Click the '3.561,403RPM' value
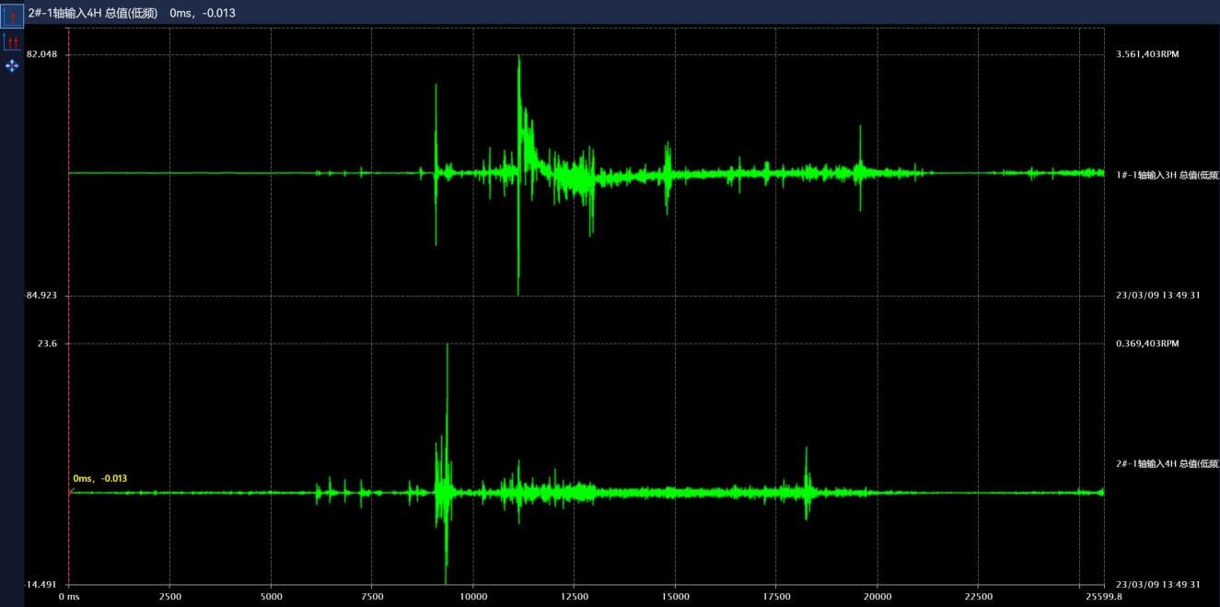Screen dimensions: 1220x607 (1147, 54)
